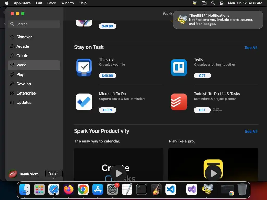The height and width of the screenshot is (200, 267).
Task: Open the Help menu
Action: point(83,3)
